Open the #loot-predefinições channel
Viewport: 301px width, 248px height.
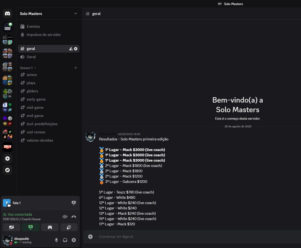49,124
